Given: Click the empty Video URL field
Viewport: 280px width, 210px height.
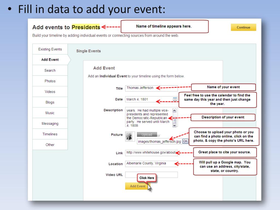Looking at the screenshot, I should [151, 175].
